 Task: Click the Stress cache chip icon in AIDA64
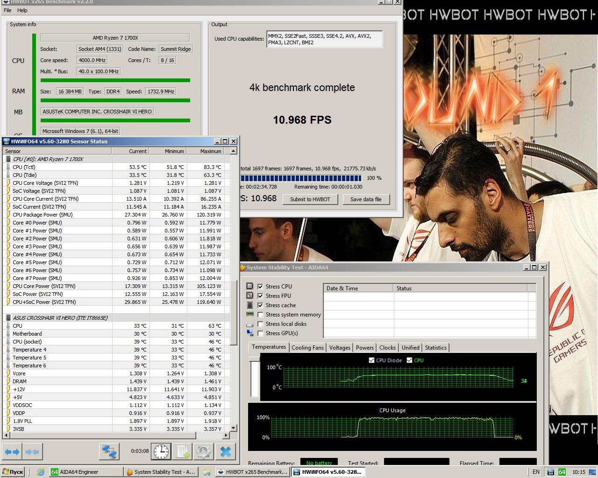pyautogui.click(x=250, y=305)
